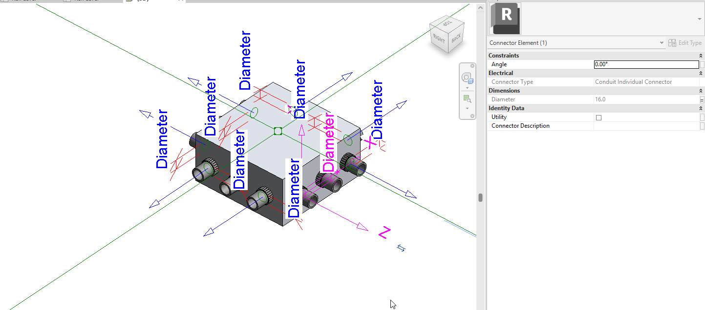Close the navigation bar using its X button
This screenshot has height=310, width=705.
point(472,66)
